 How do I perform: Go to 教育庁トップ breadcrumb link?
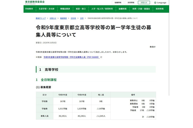[x=41, y=18]
